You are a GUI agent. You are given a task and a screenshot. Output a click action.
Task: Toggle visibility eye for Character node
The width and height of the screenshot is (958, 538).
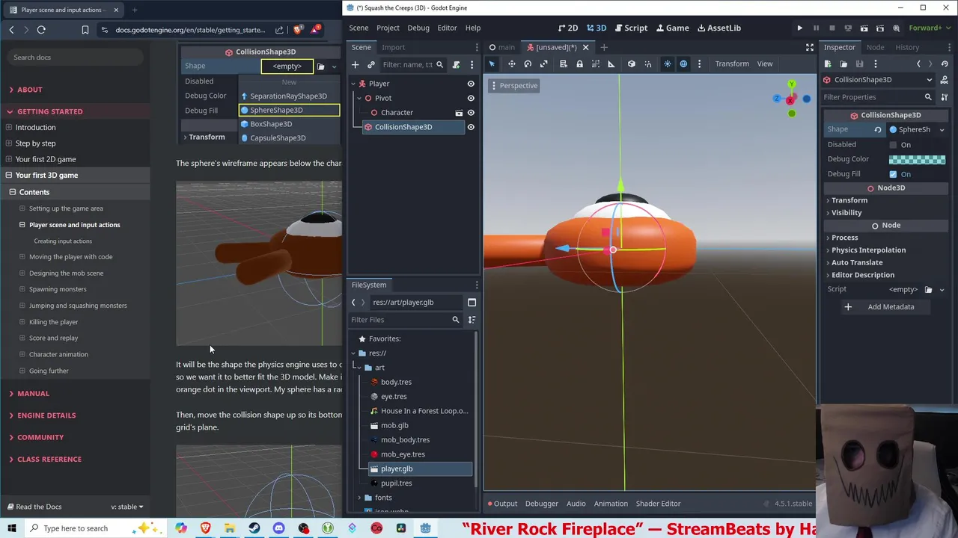click(x=471, y=113)
